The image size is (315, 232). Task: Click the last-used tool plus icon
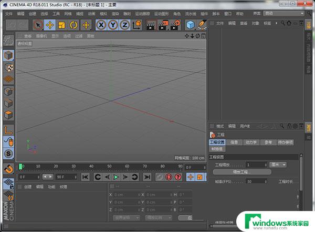[x=86, y=25]
